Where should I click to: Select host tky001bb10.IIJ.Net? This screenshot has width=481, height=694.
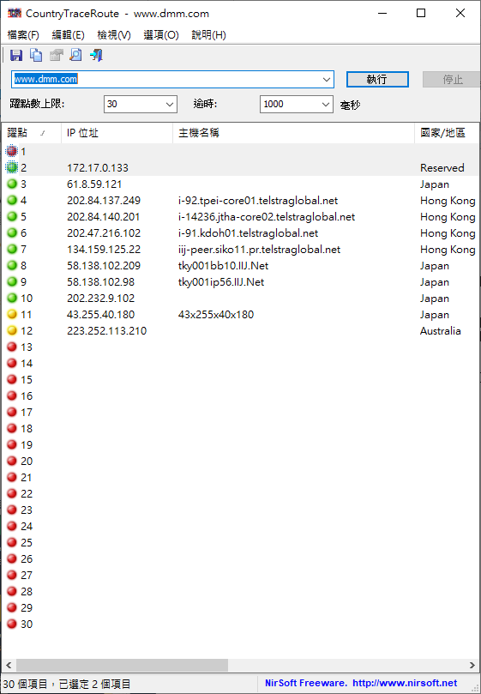[223, 266]
